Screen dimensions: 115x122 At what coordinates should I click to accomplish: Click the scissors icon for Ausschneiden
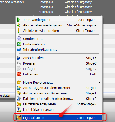(x=19, y=58)
